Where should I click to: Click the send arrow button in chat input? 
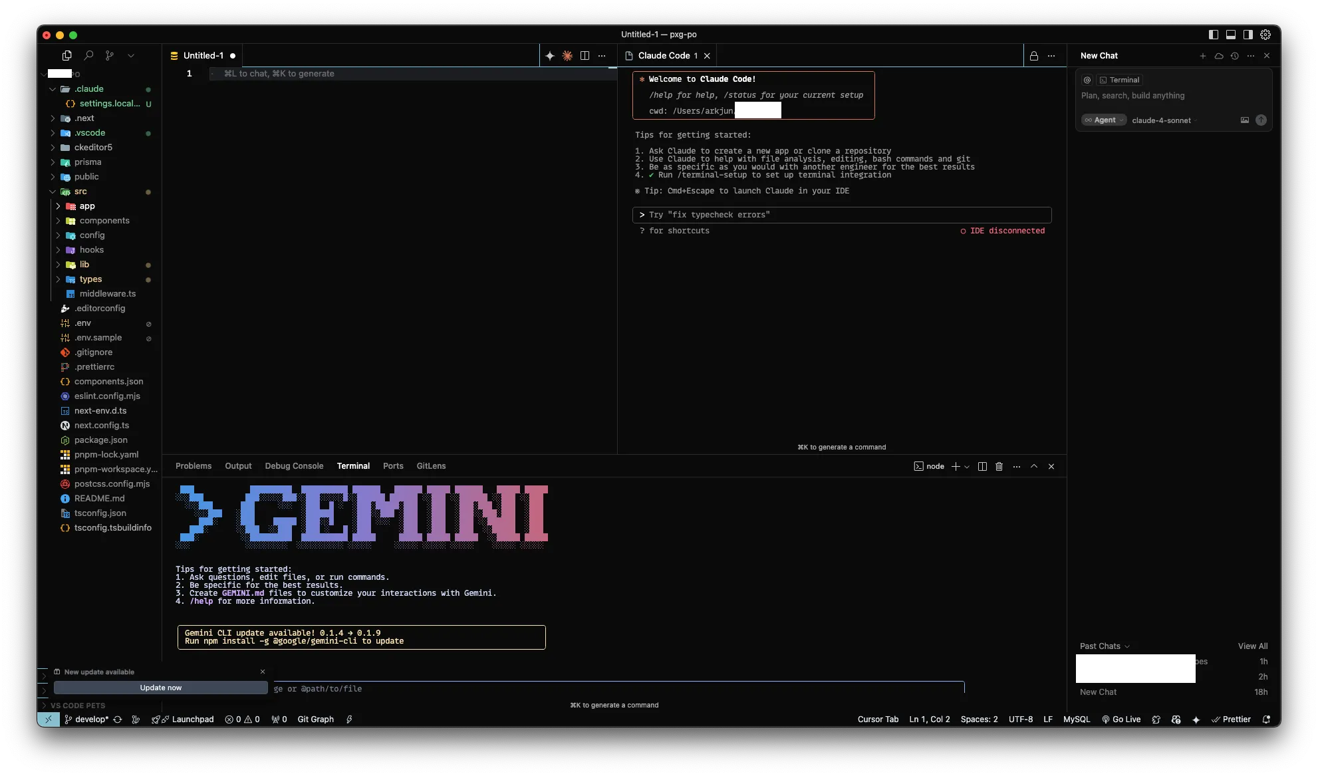[x=1261, y=120]
